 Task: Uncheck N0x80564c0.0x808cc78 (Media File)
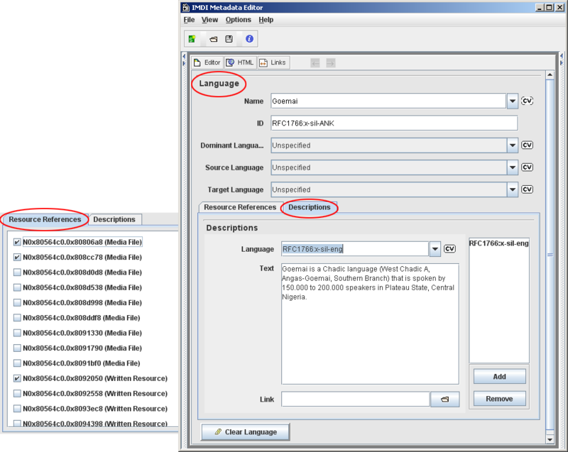tap(17, 258)
